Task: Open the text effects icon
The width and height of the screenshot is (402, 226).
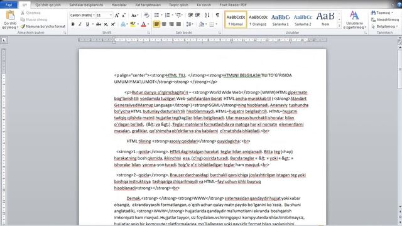Action: point(123,24)
